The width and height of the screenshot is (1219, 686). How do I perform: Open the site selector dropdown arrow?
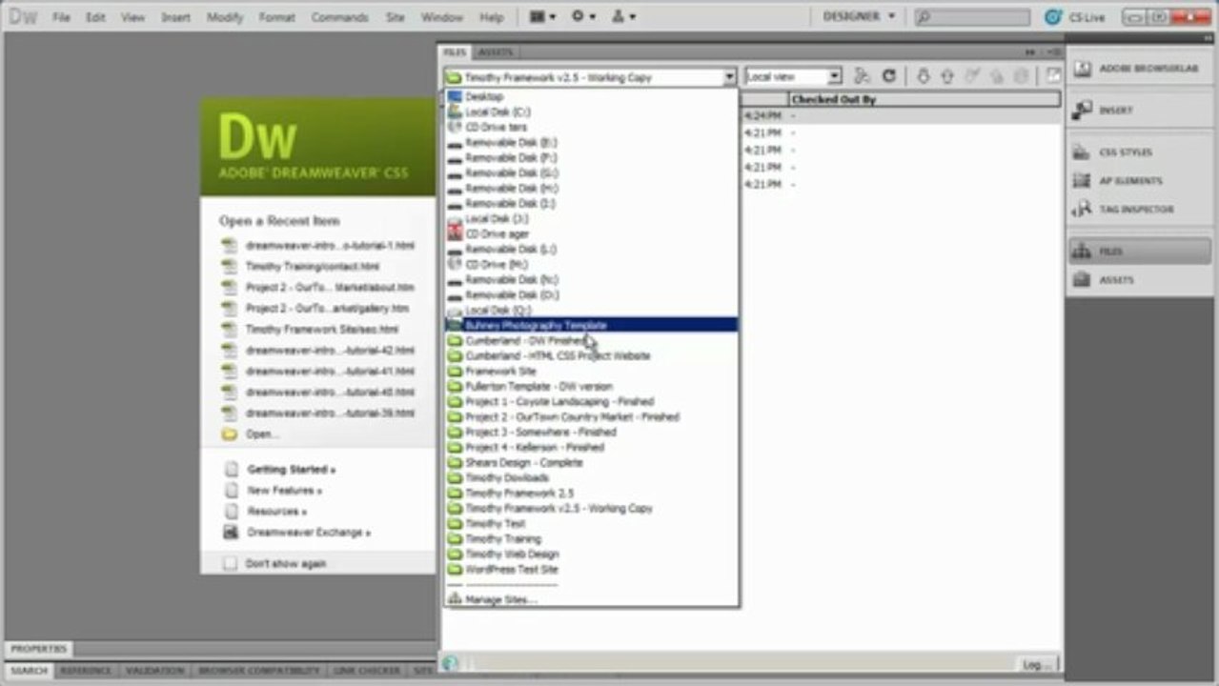[729, 77]
